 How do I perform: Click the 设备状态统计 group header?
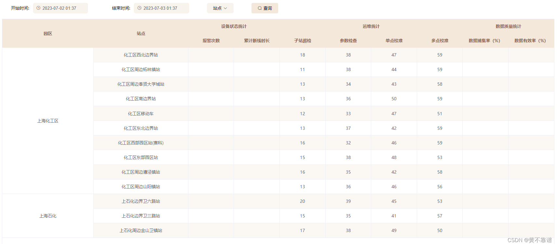pyautogui.click(x=234, y=26)
